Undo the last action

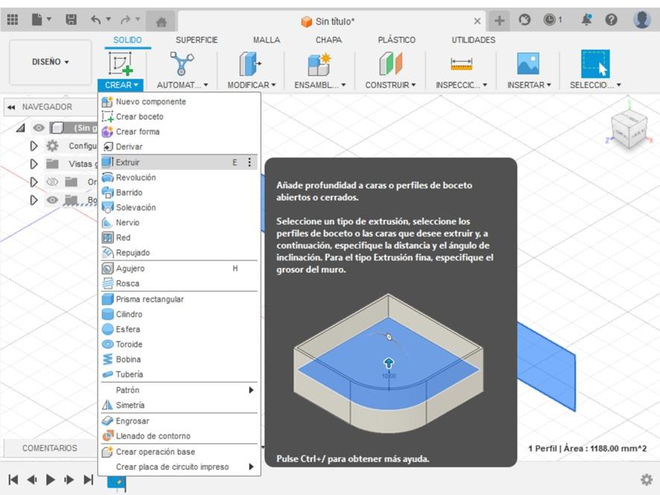coord(96,19)
